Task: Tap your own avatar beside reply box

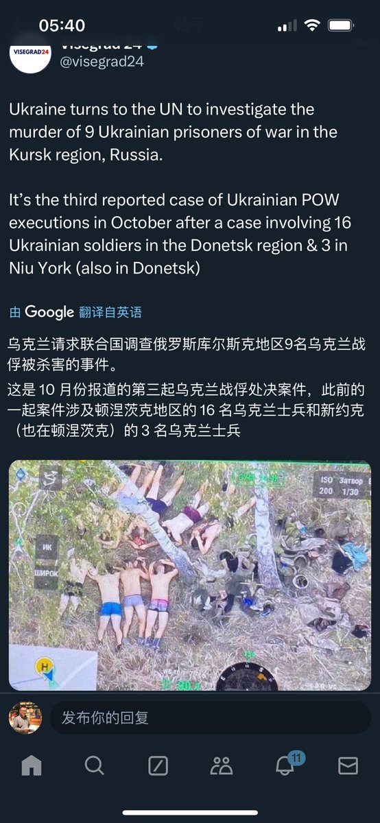Action: point(25,717)
